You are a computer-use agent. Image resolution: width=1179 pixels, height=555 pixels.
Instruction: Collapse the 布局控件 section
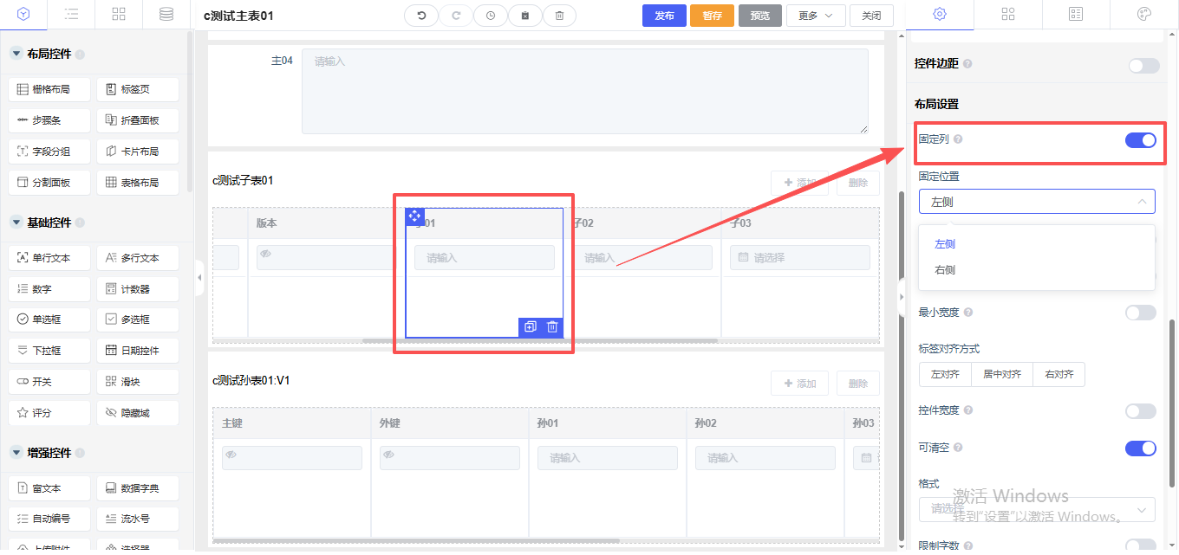(x=16, y=54)
